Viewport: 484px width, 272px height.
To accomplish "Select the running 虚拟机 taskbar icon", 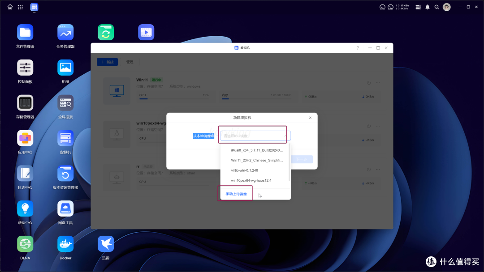I will 34,7.
